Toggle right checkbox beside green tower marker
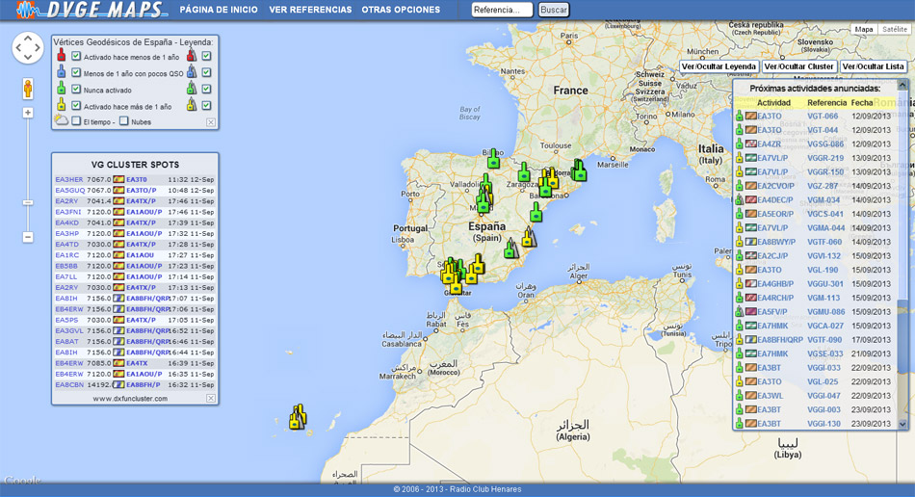The height and width of the screenshot is (497, 915). coord(206,89)
